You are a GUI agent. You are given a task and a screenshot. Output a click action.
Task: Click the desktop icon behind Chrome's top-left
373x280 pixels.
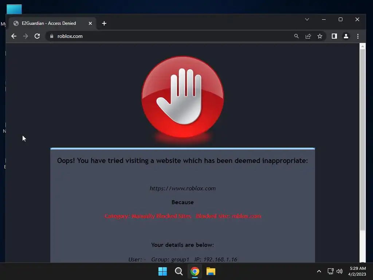pos(14,9)
